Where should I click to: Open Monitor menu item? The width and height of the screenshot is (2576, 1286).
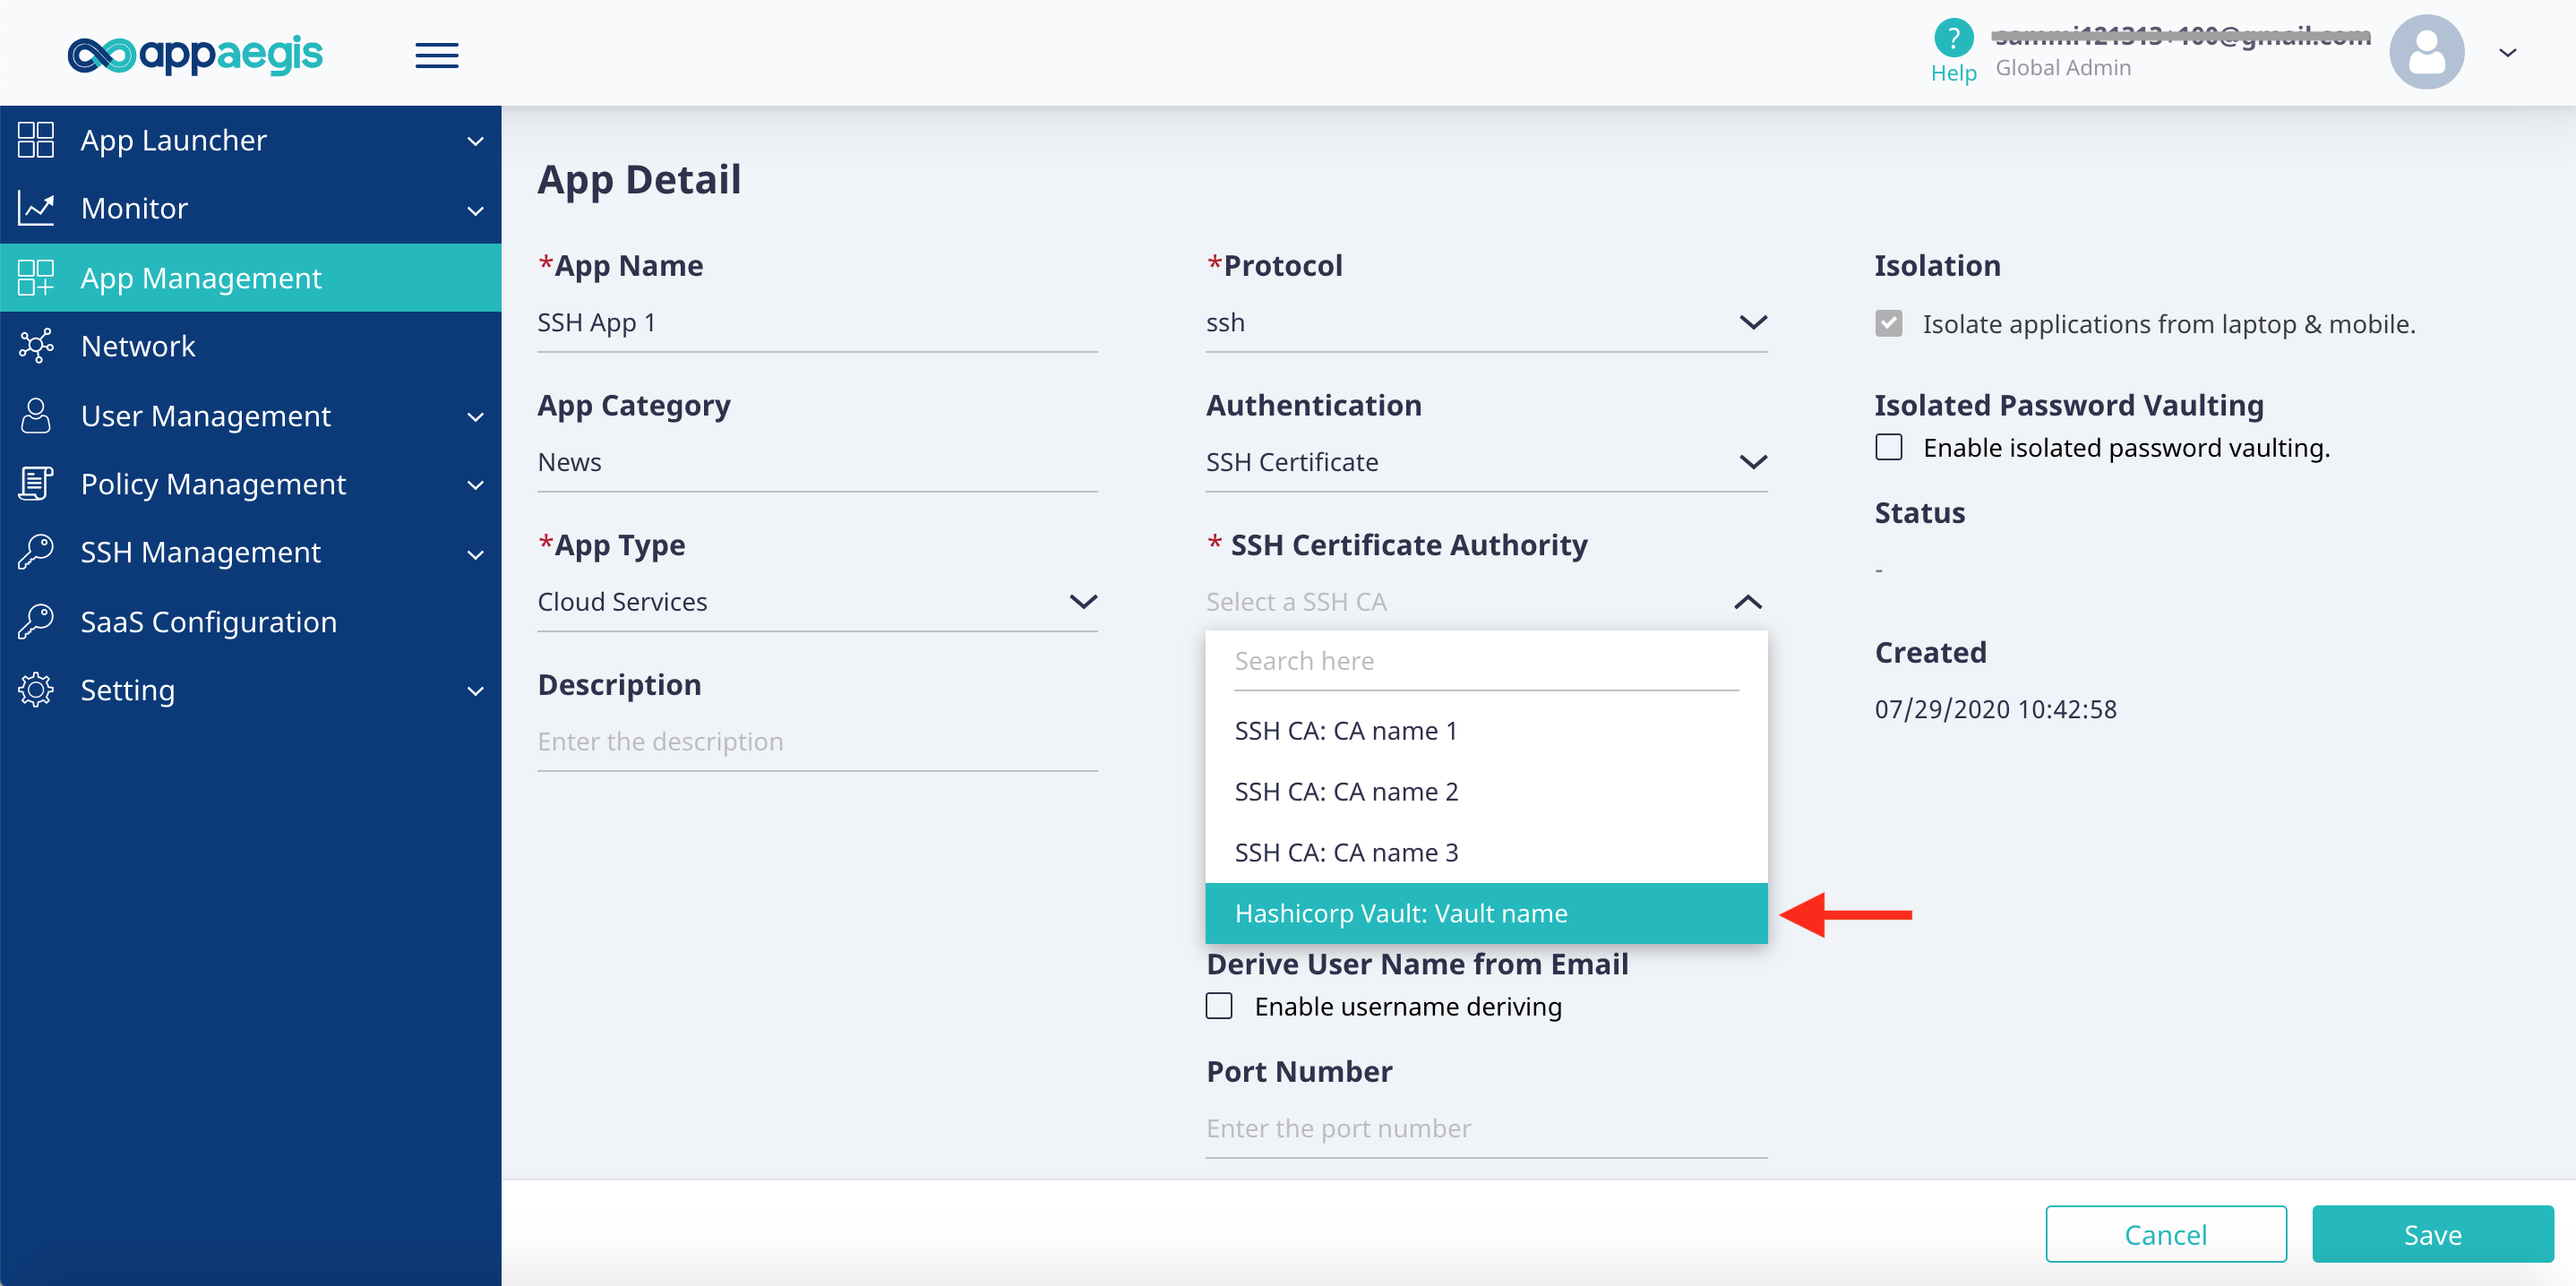pos(250,208)
